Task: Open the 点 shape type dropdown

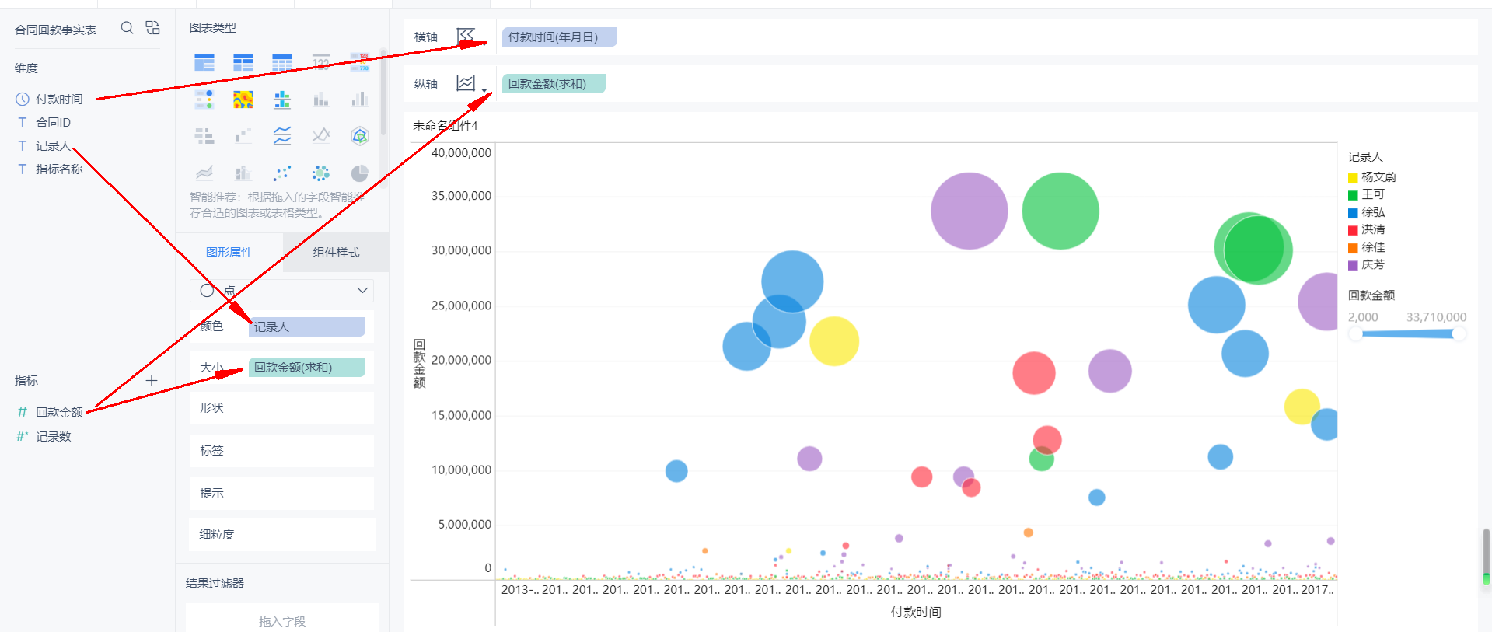Action: [x=281, y=290]
